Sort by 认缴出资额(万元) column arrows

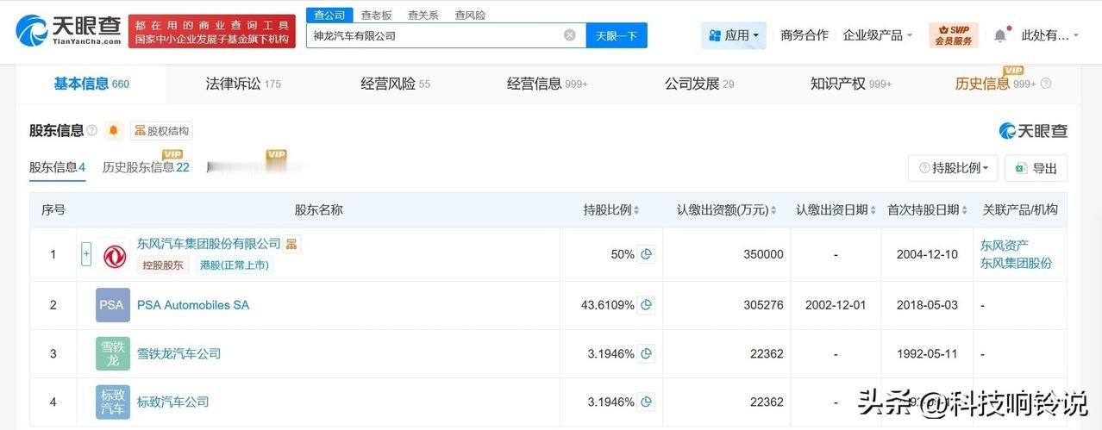coord(773,210)
